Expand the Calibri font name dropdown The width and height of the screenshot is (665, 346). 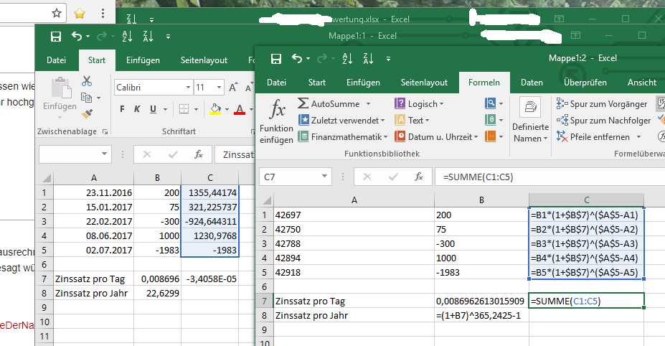(188, 88)
